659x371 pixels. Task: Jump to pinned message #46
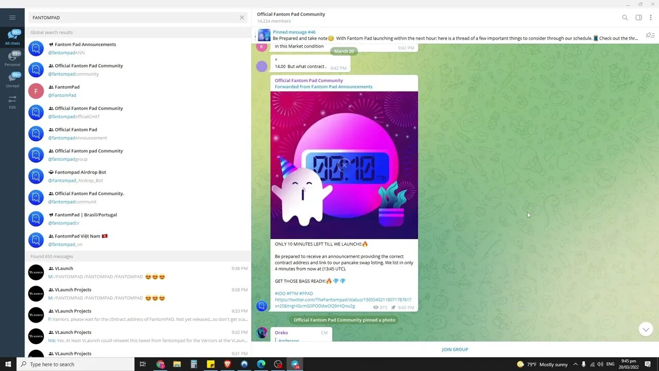448,35
